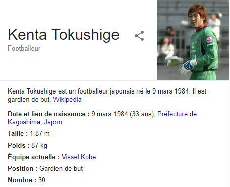This screenshot has height=187, width=230.
Task: Select the Kenta Tokushige title heading
Action: (x=64, y=35)
